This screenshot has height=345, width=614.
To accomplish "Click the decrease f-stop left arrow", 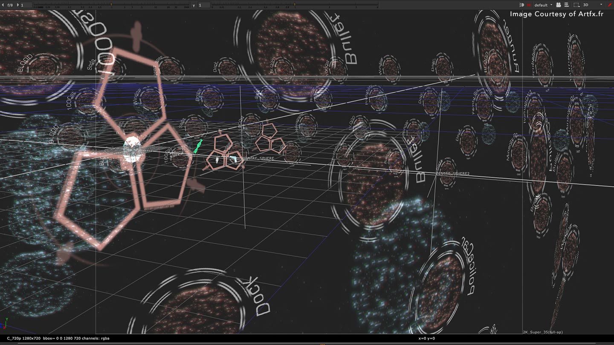I will coord(3,5).
